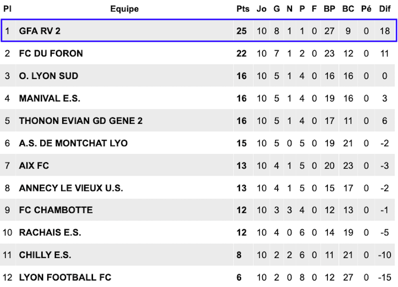Open ANNECY LE VIEUX U.S. team
The width and height of the screenshot is (398, 287).
(71, 188)
